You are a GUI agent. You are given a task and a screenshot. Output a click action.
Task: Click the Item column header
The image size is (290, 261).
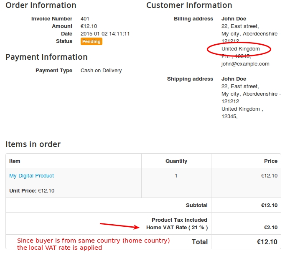pos(15,161)
